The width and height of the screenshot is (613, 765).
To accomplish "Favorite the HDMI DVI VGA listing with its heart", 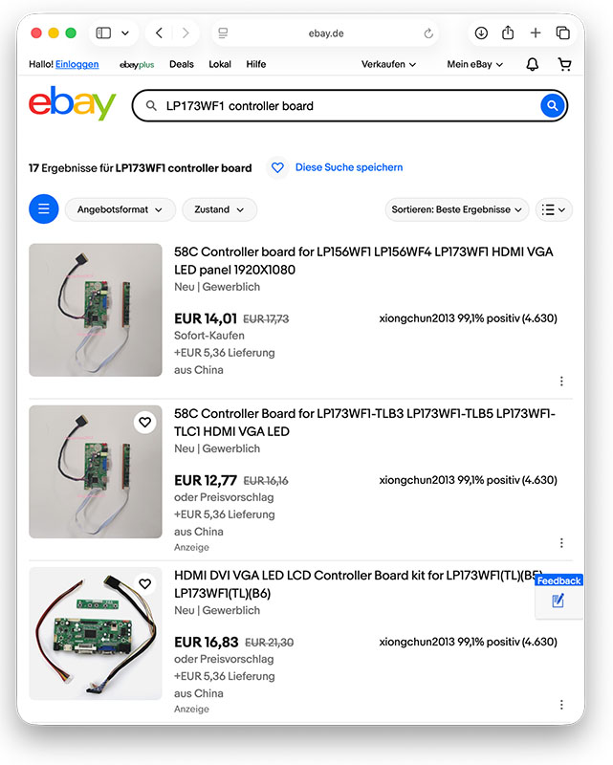I will coord(144,583).
